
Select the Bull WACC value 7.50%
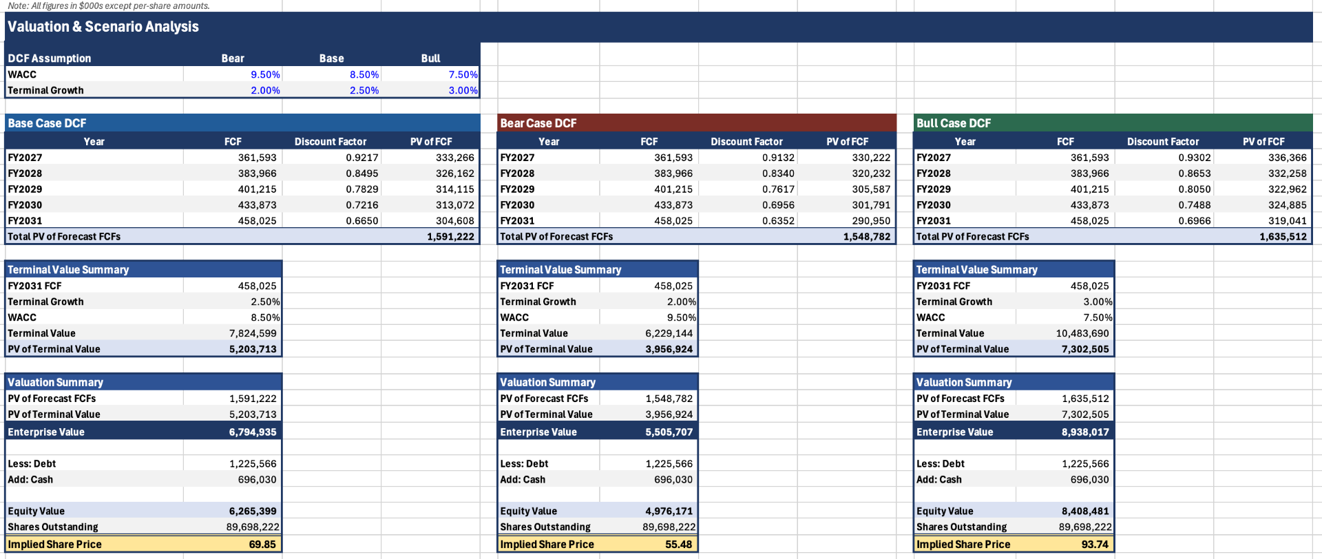[x=463, y=74]
